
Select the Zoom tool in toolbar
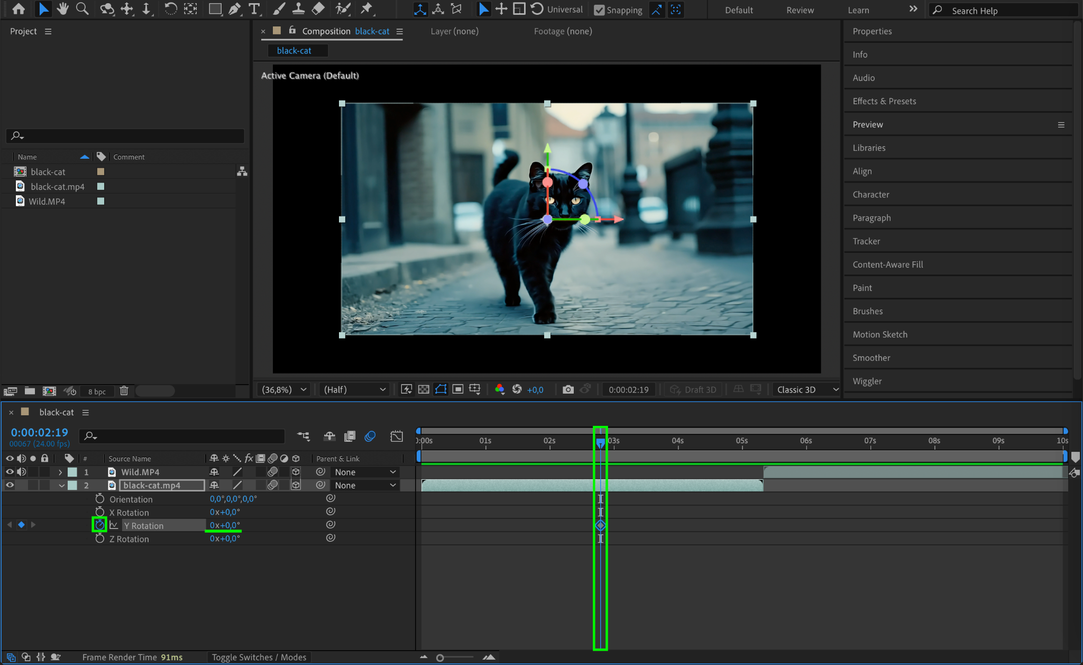pyautogui.click(x=82, y=9)
